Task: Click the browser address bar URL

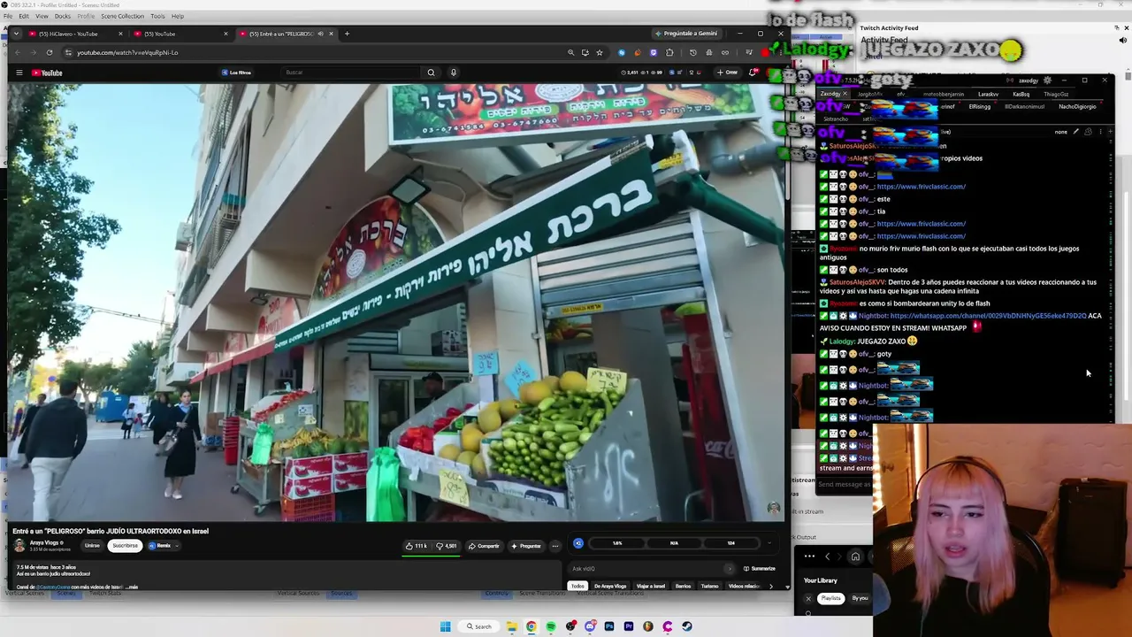Action: (127, 52)
